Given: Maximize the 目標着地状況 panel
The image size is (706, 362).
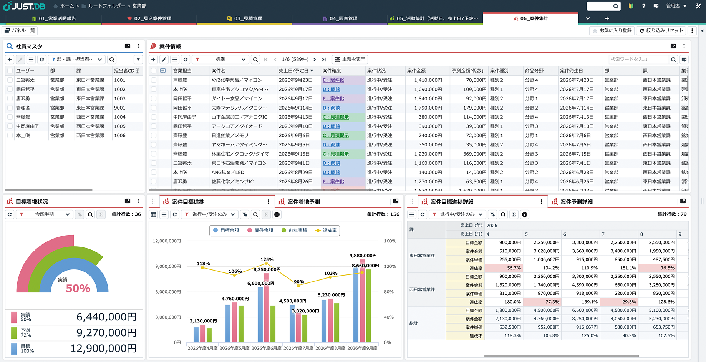Looking at the screenshot, I should coord(128,201).
